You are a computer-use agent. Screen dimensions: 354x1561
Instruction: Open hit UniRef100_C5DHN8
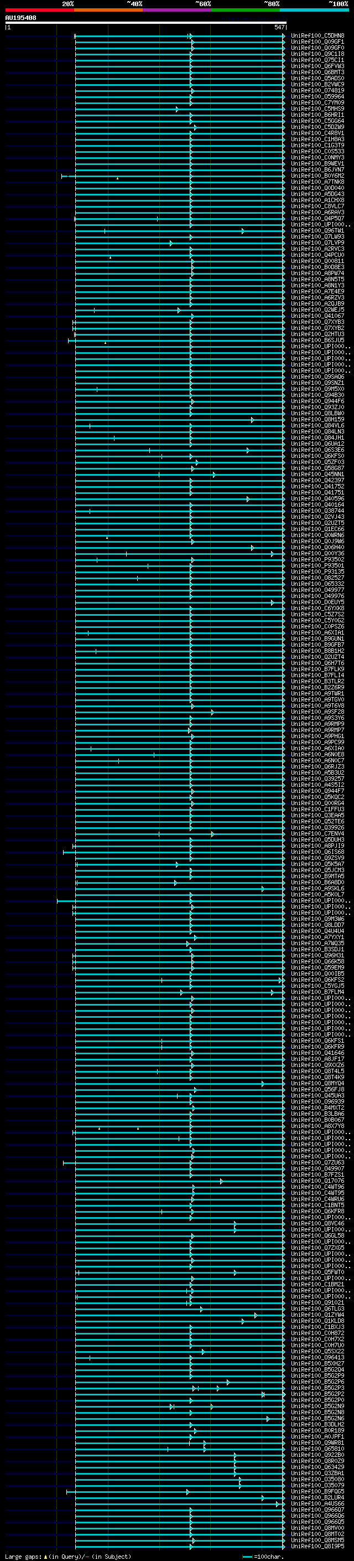[317, 36]
